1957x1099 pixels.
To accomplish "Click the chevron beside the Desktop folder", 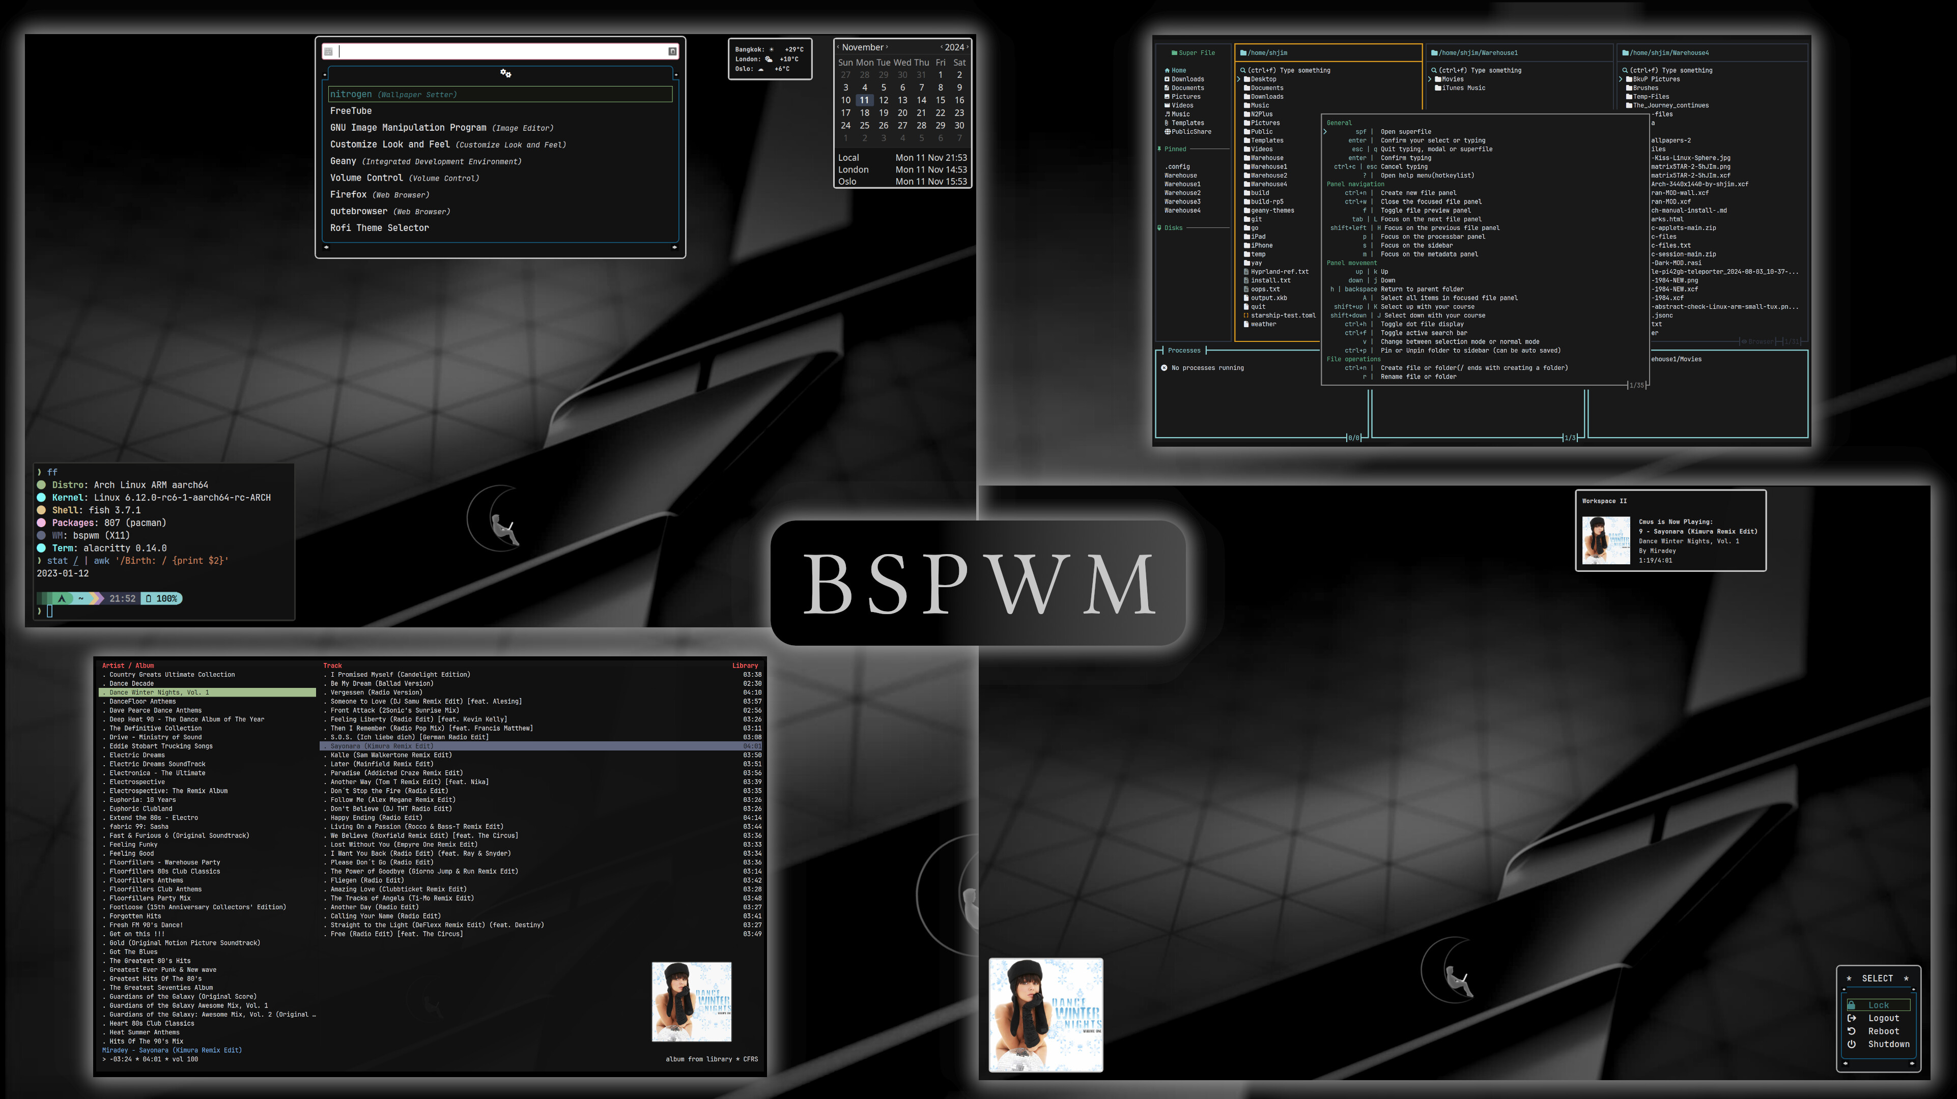I will coord(1239,79).
